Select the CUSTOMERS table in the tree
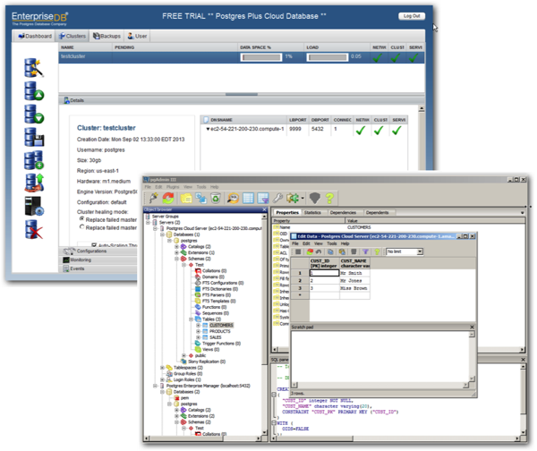Viewport: 537px width, 451px height. (221, 326)
